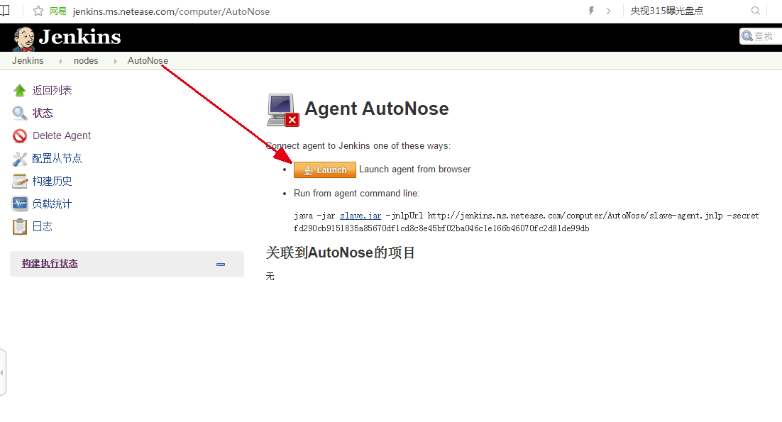Go to Jenkins in the breadcrumb

[28, 61]
